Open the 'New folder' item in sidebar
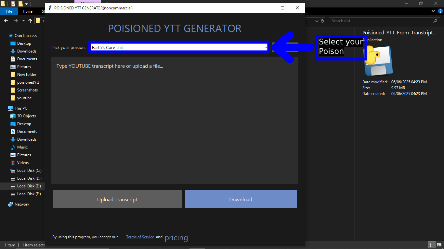 [x=27, y=75]
